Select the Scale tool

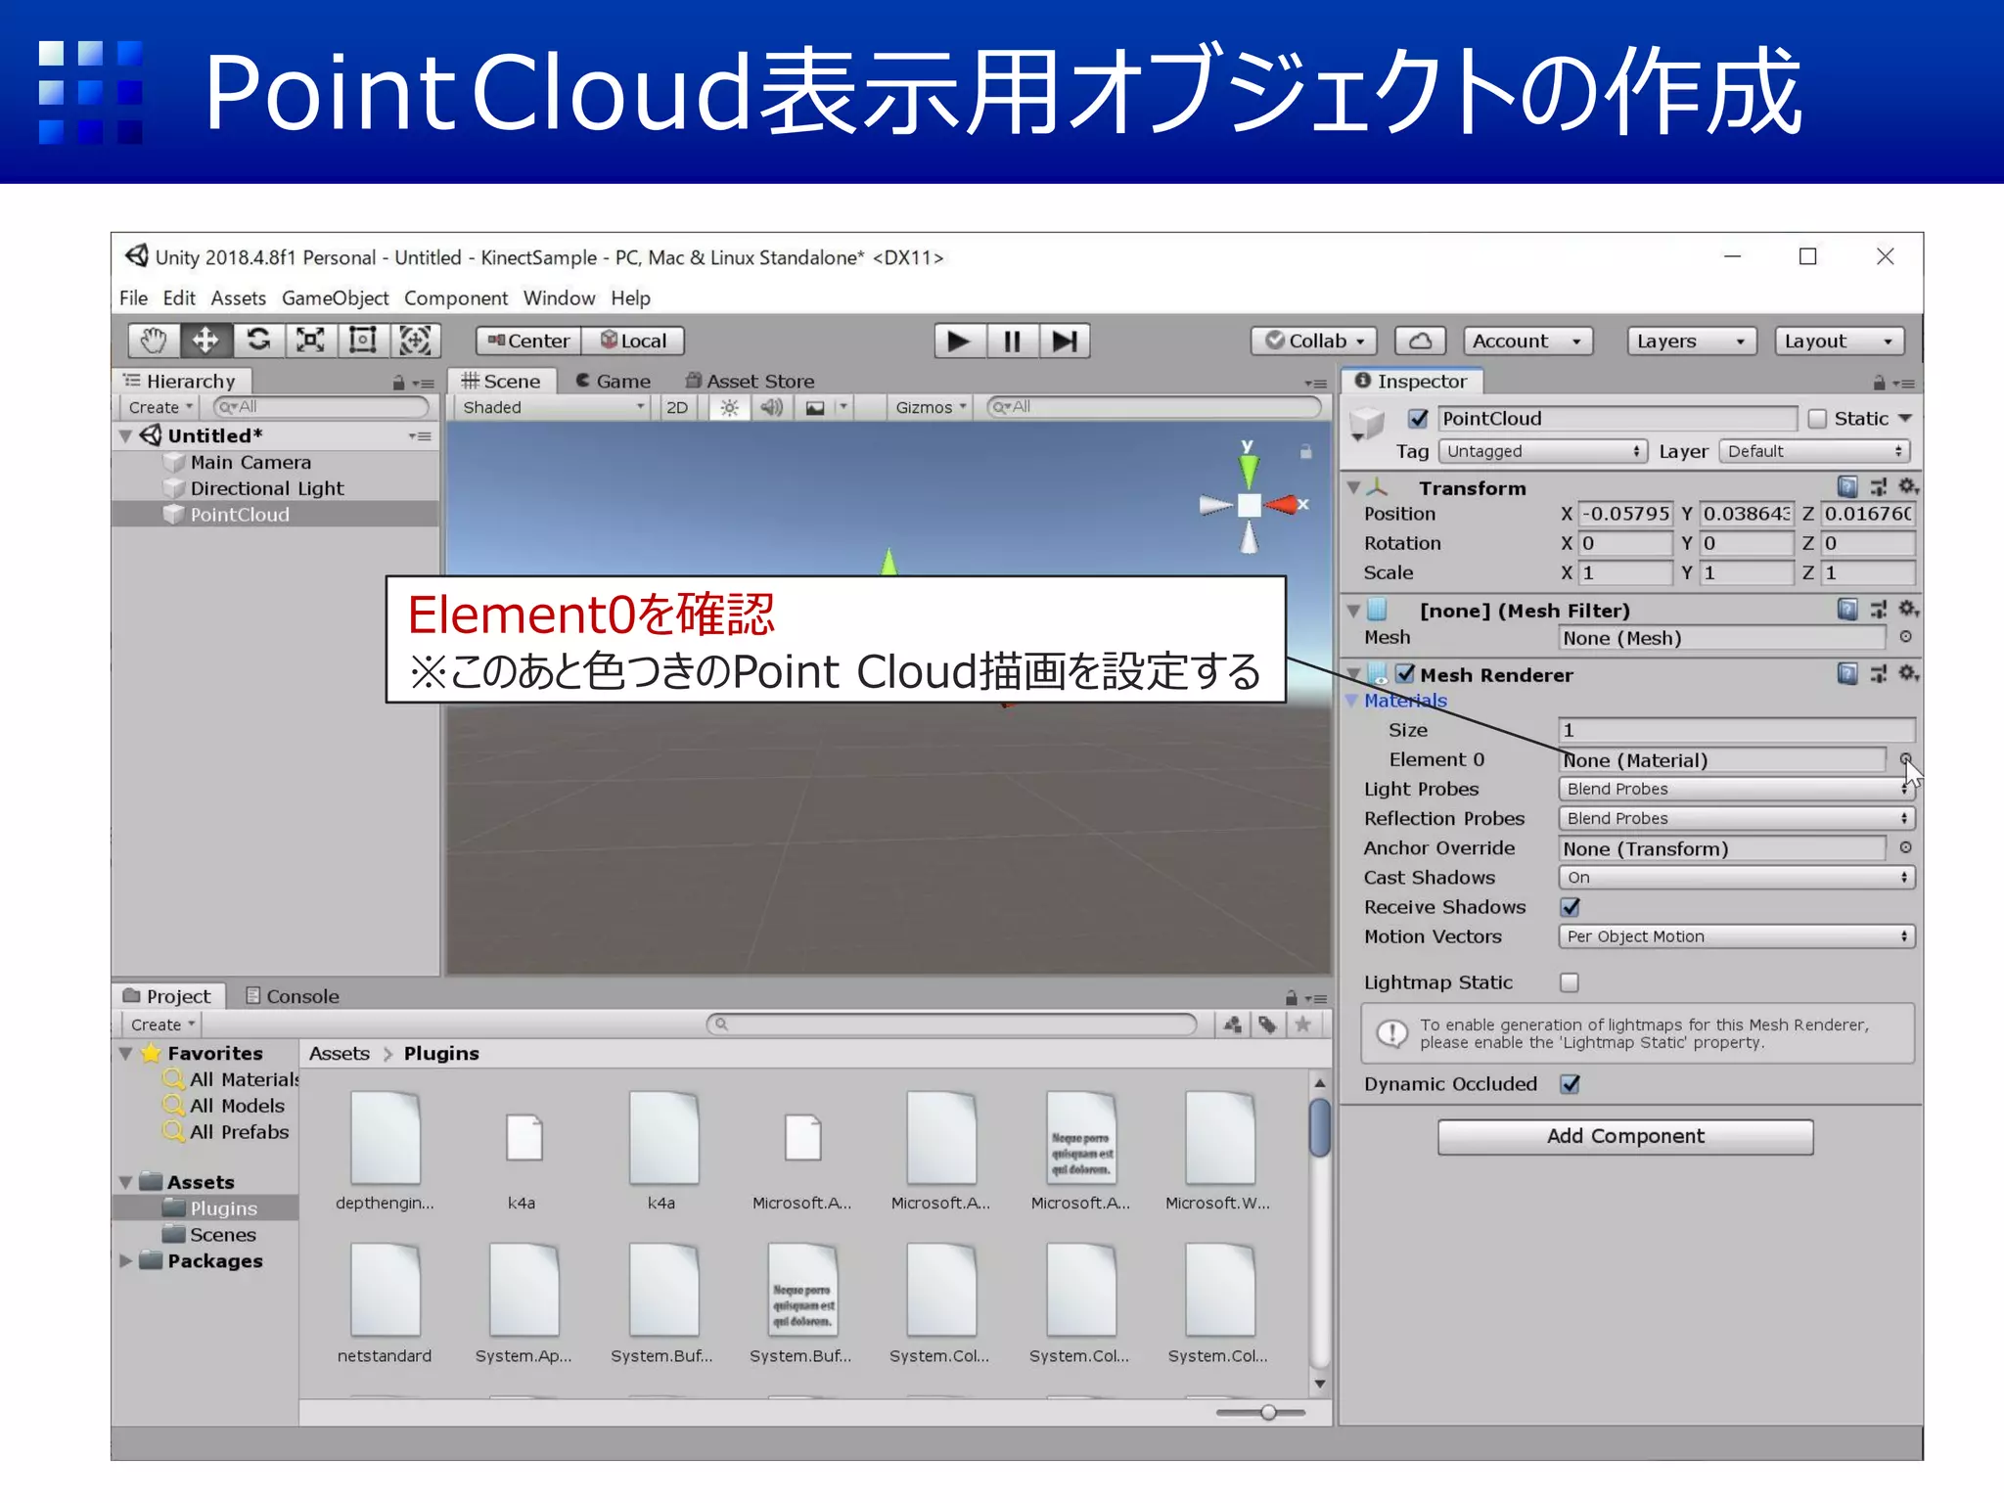(310, 341)
